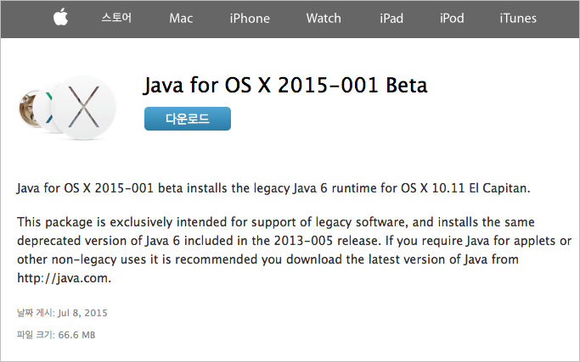Open the iPod navigation item
580x362 pixels.
(x=452, y=18)
